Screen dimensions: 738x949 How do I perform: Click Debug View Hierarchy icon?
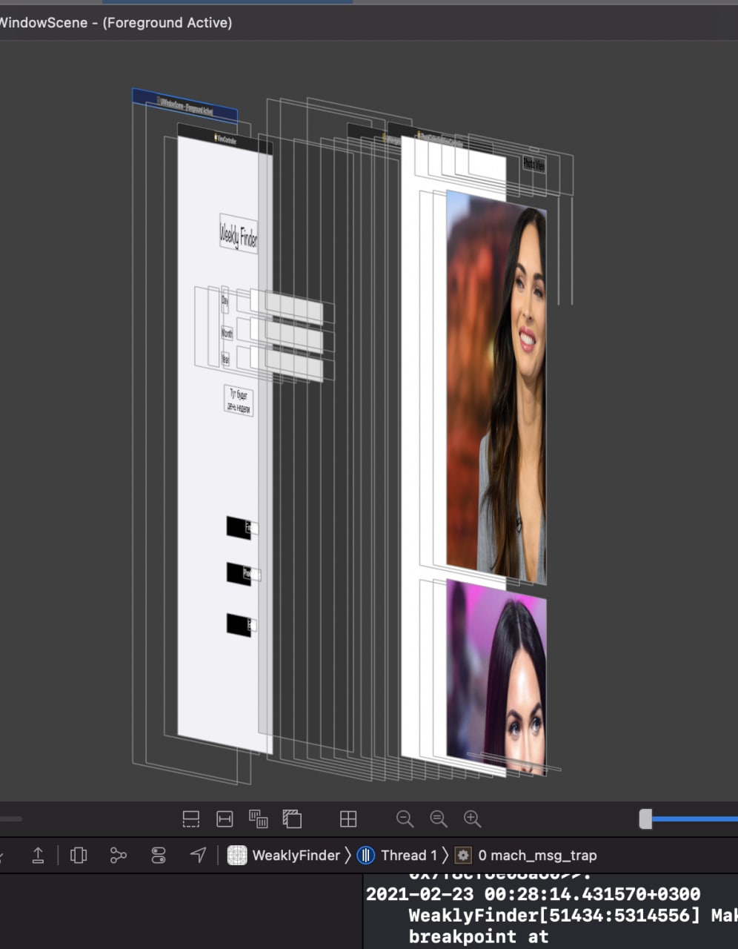[x=79, y=855]
